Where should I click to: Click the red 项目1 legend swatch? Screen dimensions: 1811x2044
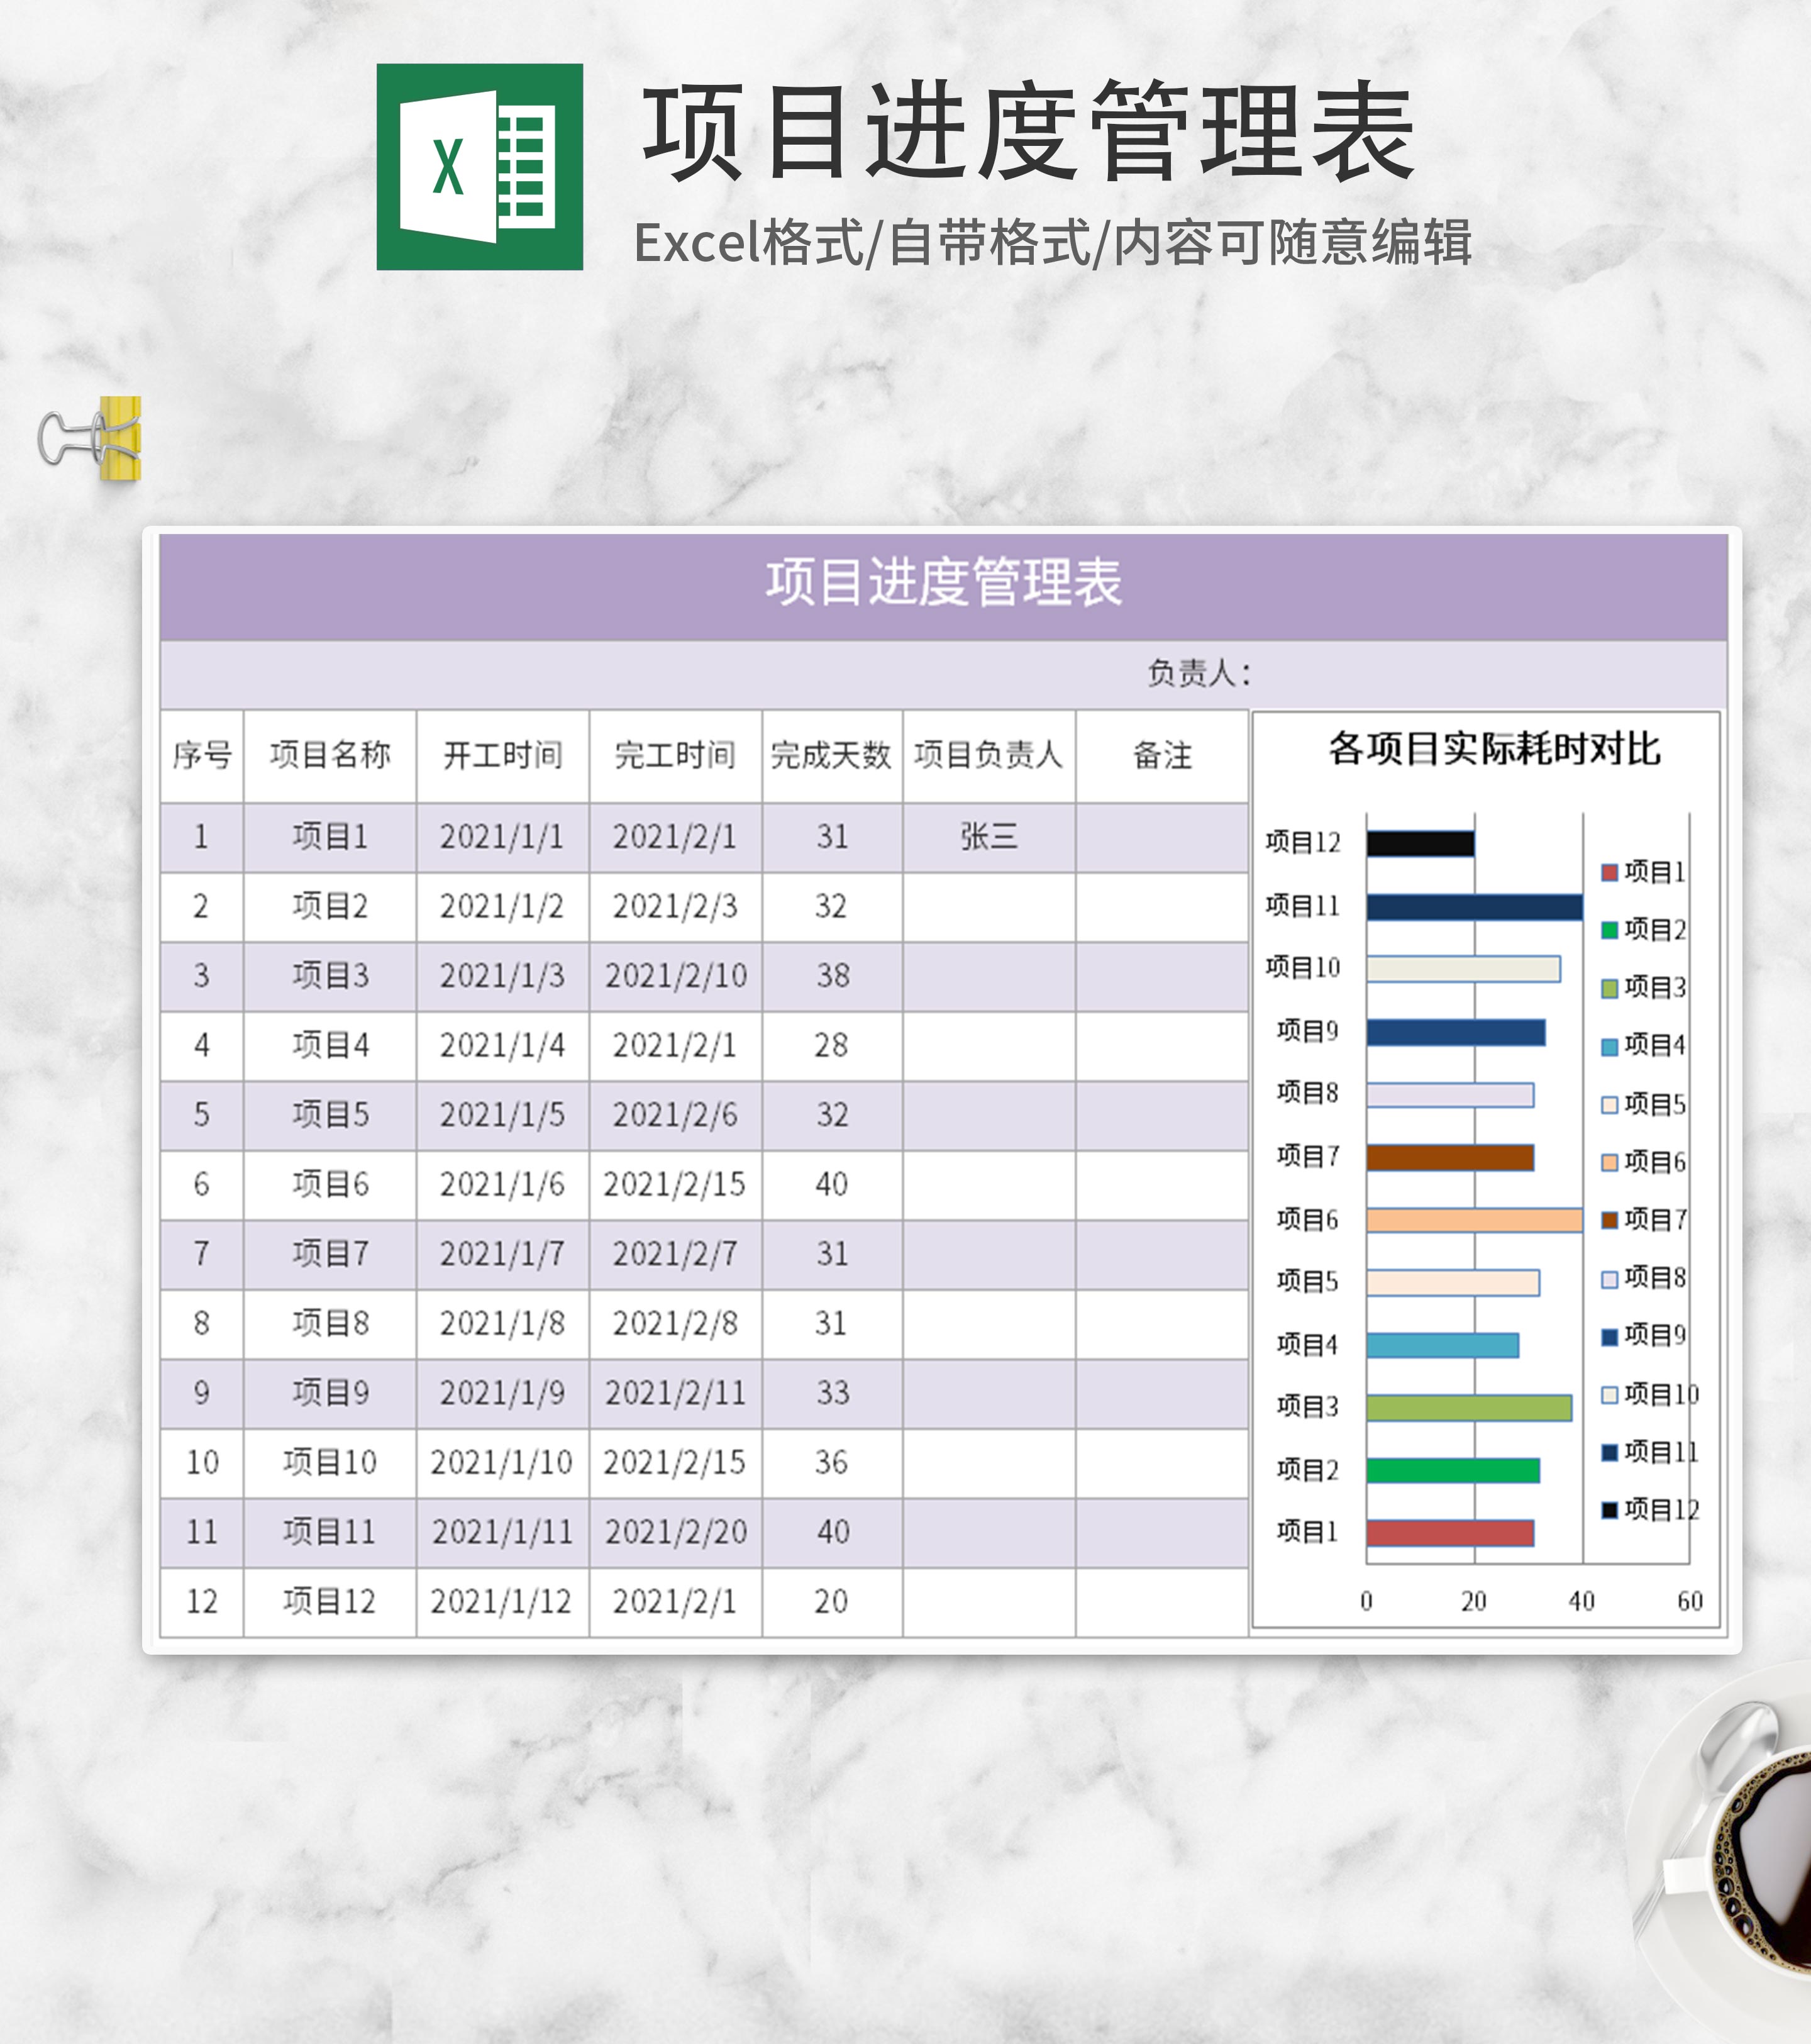(x=1609, y=872)
